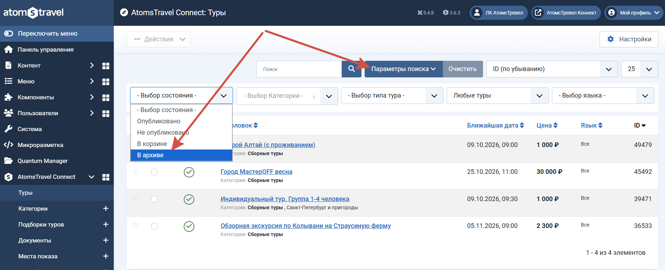Open Components dashboard grid icon

[x=106, y=98]
